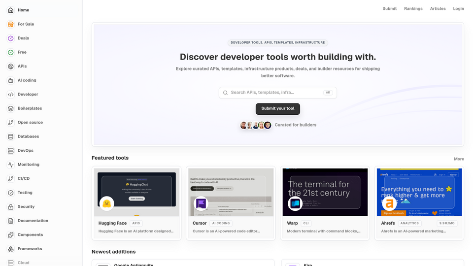
Task: Click 'Discover developer tools worth building with' headline
Action: [x=278, y=57]
